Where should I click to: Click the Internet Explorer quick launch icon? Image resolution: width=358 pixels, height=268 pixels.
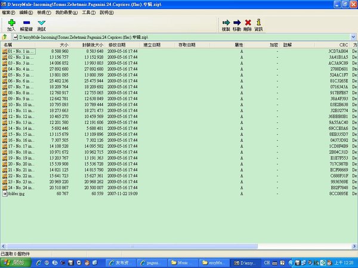pos(39,263)
